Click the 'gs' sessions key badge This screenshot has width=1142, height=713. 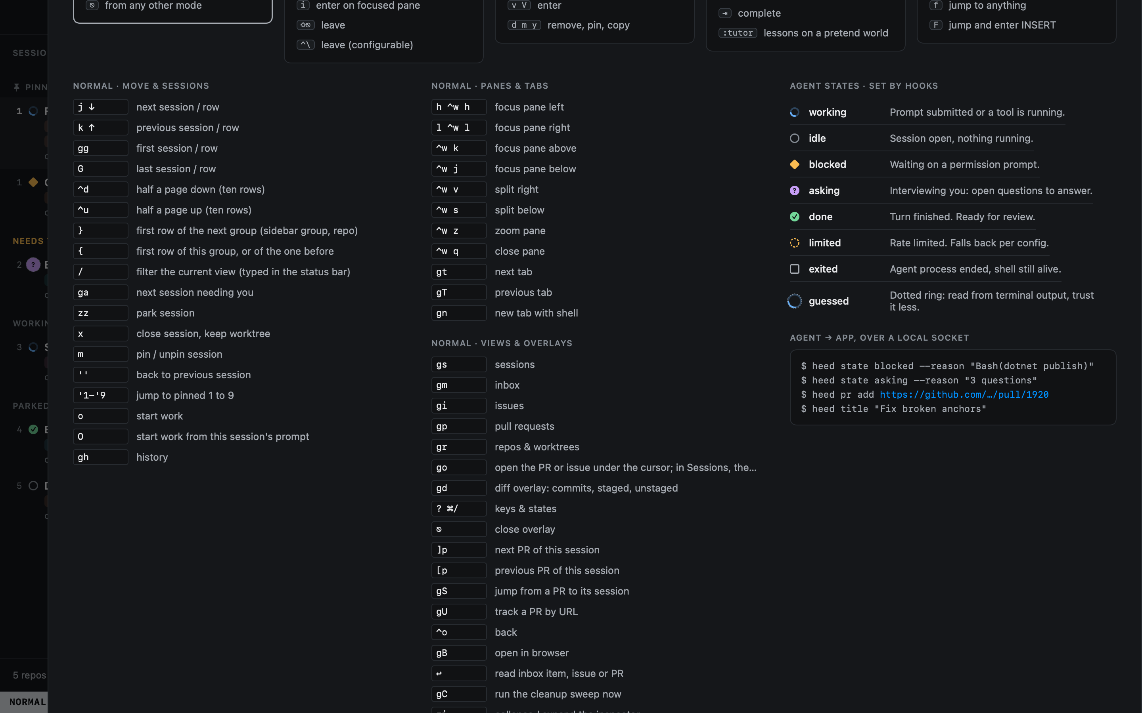click(459, 364)
